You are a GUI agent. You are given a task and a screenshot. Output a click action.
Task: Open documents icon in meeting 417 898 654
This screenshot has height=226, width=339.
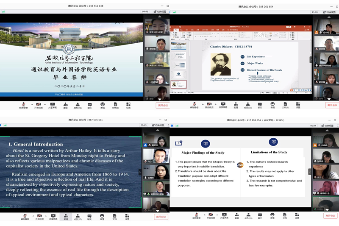pyautogui.click(x=284, y=216)
